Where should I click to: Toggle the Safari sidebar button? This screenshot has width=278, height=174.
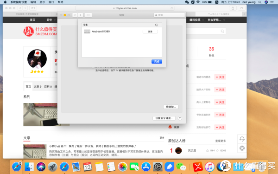pyautogui.click(x=33, y=8)
